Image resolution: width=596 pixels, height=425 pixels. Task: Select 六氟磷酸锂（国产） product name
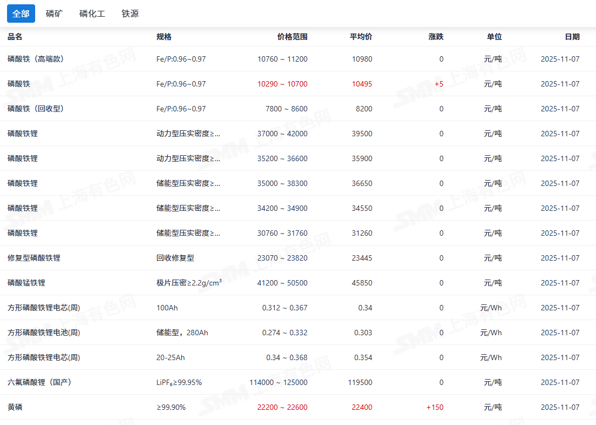[39, 382]
